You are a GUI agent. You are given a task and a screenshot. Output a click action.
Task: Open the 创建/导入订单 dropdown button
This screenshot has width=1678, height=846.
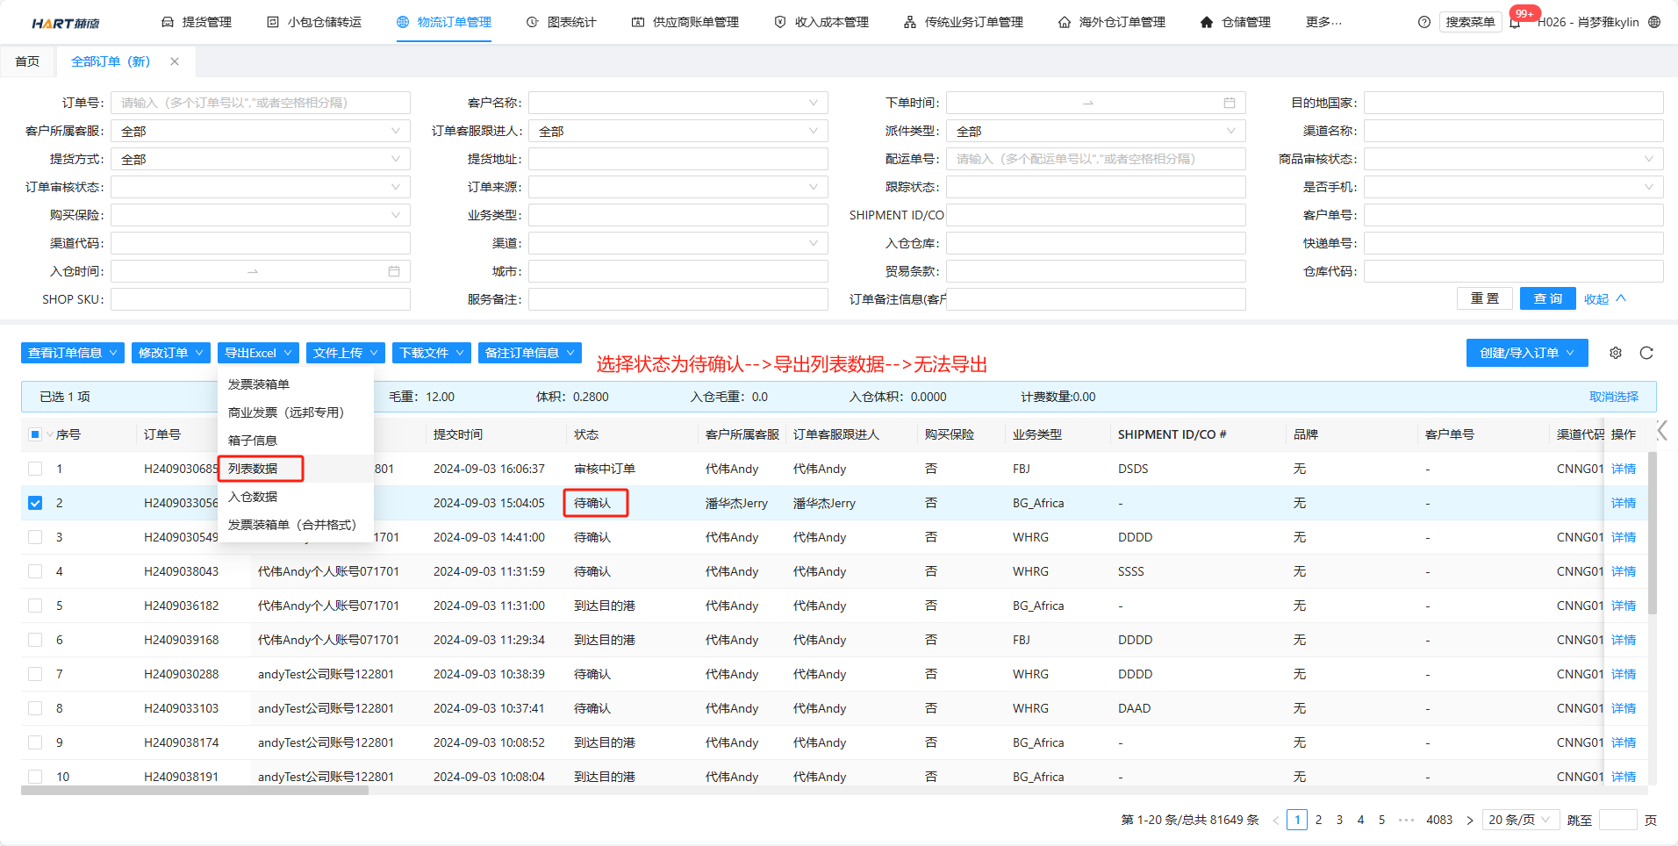(1526, 353)
